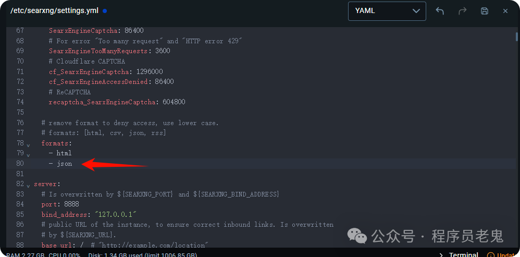Image resolution: width=520 pixels, height=257 pixels.
Task: Click the 'remove format to deny access' comment
Action: [130, 123]
